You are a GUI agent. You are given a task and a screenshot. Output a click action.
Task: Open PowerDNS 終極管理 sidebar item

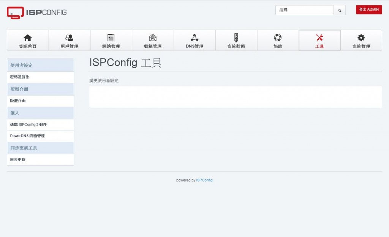[x=40, y=136]
